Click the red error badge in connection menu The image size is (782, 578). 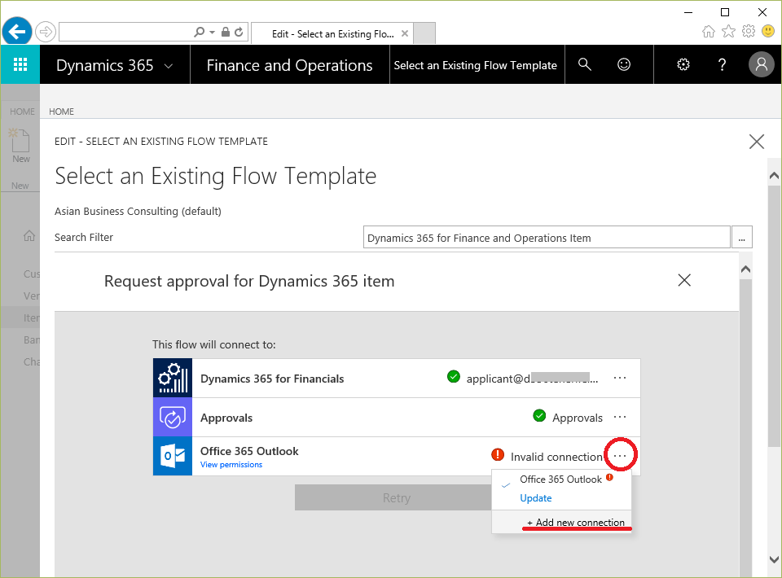point(609,477)
